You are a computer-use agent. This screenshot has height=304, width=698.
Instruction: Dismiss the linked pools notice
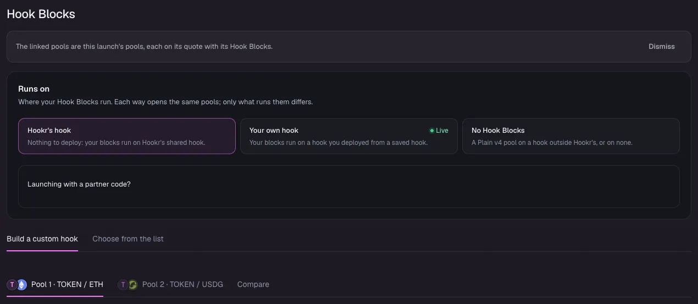[x=662, y=47]
